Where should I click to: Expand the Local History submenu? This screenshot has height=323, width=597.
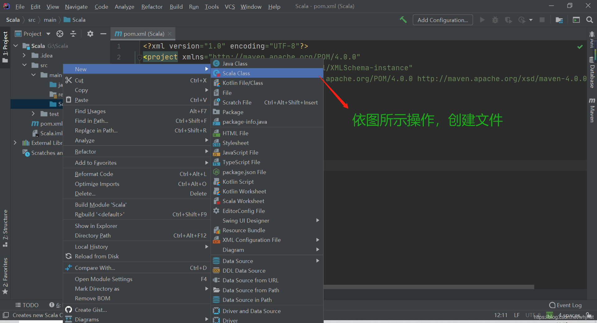(x=137, y=247)
